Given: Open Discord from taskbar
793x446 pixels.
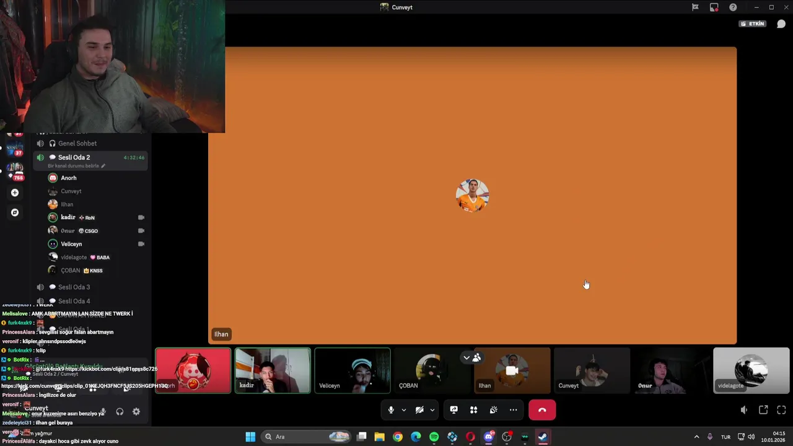Looking at the screenshot, I should (489, 437).
